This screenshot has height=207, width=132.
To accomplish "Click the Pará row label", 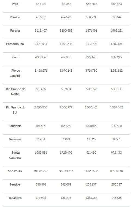I will point(15,4).
